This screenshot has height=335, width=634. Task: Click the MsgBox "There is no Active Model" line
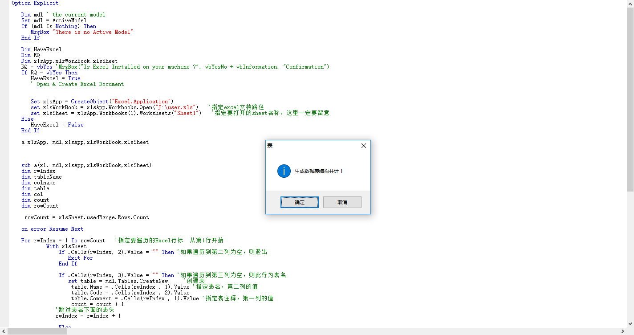point(82,32)
